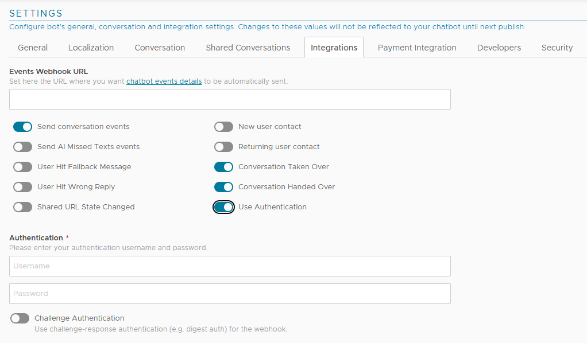Open the Shared Conversations tab

pos(248,48)
